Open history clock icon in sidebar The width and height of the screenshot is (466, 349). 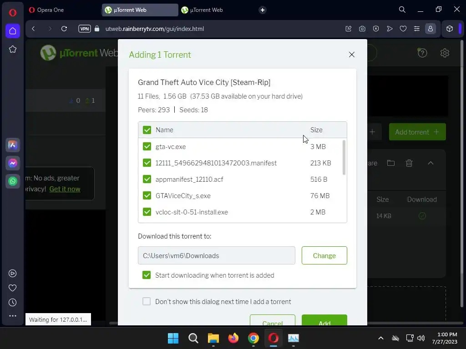click(12, 302)
